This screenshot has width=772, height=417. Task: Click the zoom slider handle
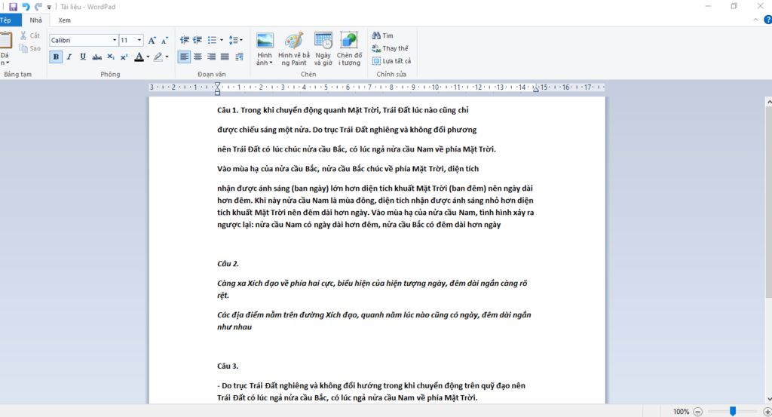click(733, 411)
